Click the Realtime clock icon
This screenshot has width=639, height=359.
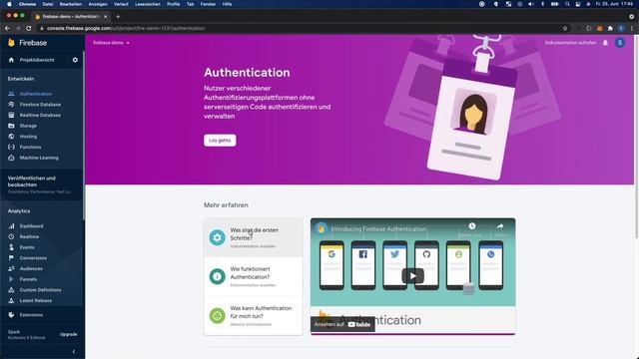(x=11, y=236)
